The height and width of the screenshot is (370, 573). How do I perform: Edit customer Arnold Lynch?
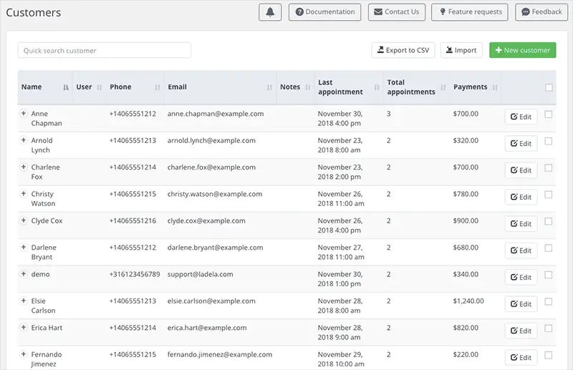coord(521,144)
